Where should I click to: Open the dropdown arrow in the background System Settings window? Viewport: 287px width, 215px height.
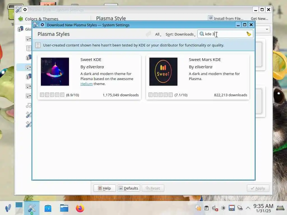(267, 29)
